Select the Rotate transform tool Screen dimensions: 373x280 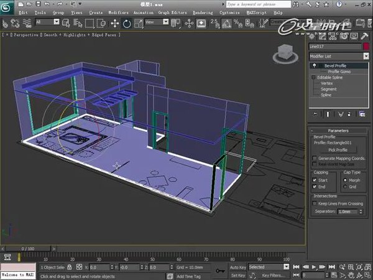[x=126, y=22]
